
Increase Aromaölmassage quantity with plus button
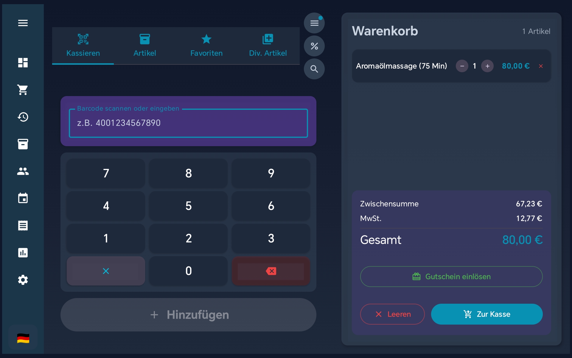coord(488,66)
